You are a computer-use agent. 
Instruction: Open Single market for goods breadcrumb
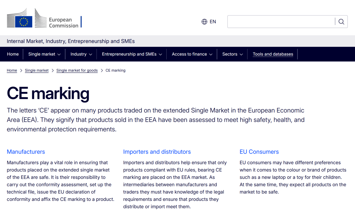[x=77, y=70]
